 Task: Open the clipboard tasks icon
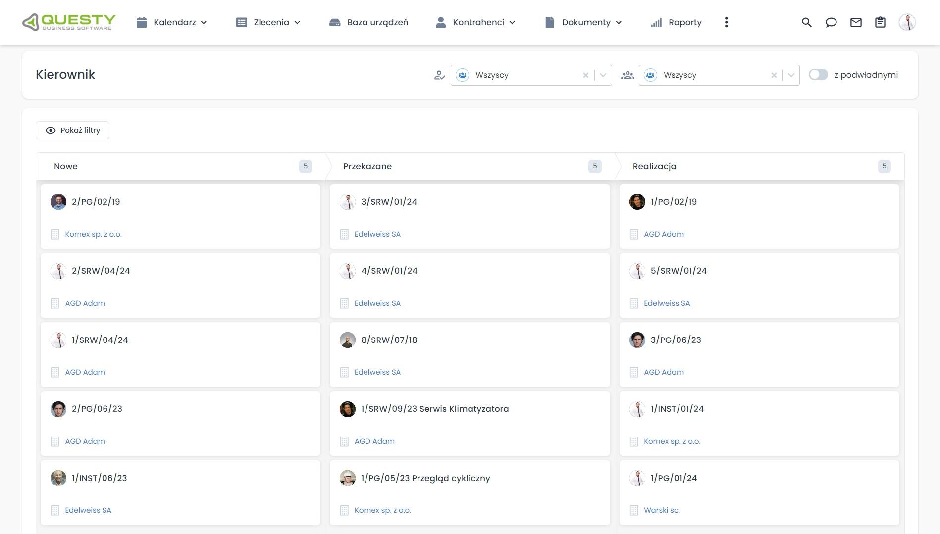click(880, 22)
